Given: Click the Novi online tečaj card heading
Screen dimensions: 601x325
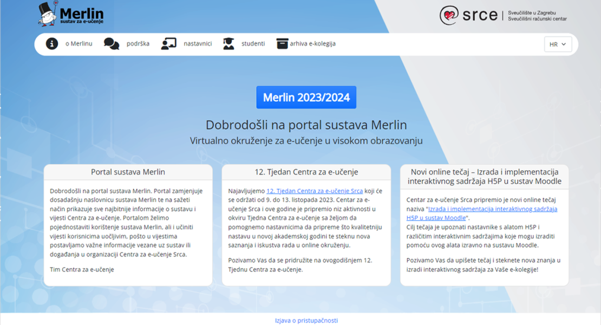Looking at the screenshot, I should coord(485,177).
